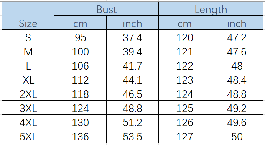Screen dimensions: 265x145
Task: Click the cell with 49.6
Action: point(237,122)
